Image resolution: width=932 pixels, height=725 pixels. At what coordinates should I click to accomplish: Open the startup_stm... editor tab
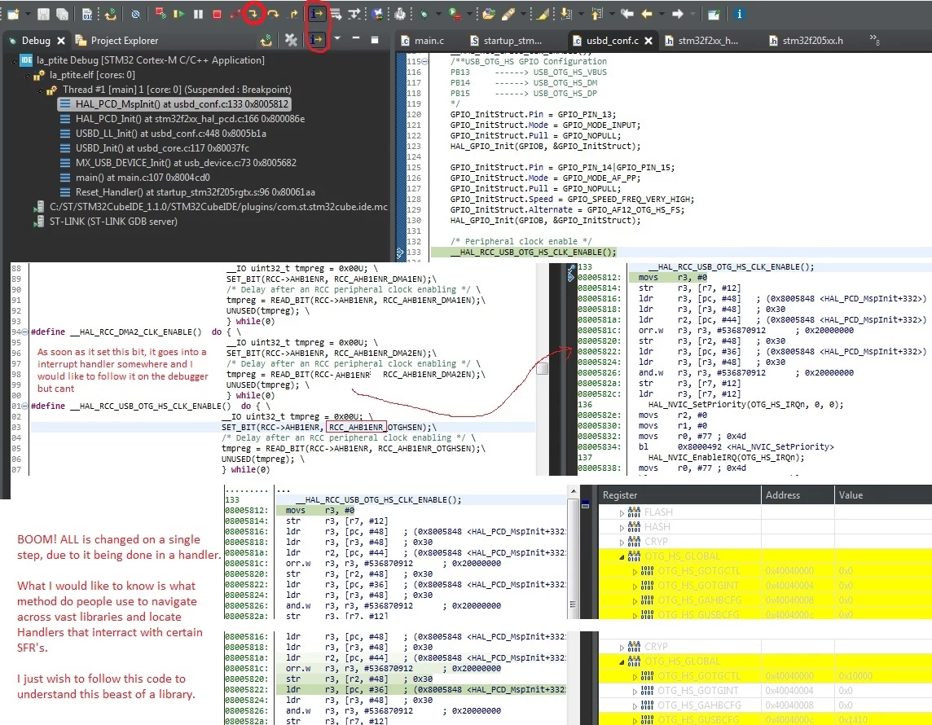tap(506, 41)
